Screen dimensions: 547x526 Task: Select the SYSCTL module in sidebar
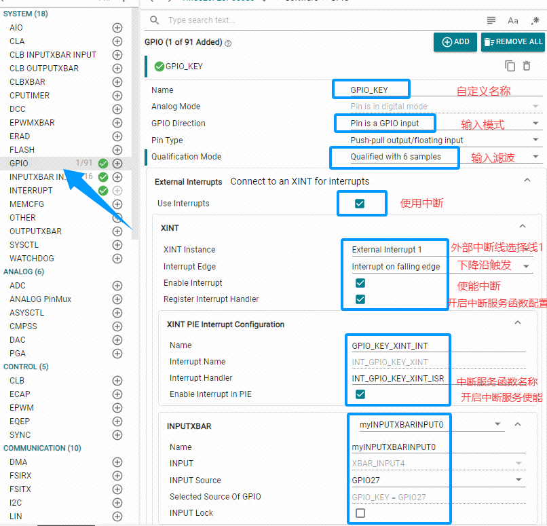coord(24,245)
